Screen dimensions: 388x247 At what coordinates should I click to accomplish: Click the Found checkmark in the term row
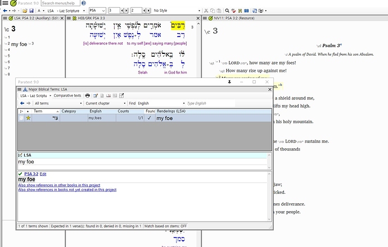[x=149, y=118]
